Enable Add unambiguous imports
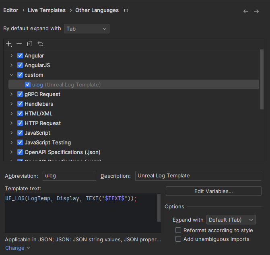The image size is (270, 255). [x=178, y=239]
